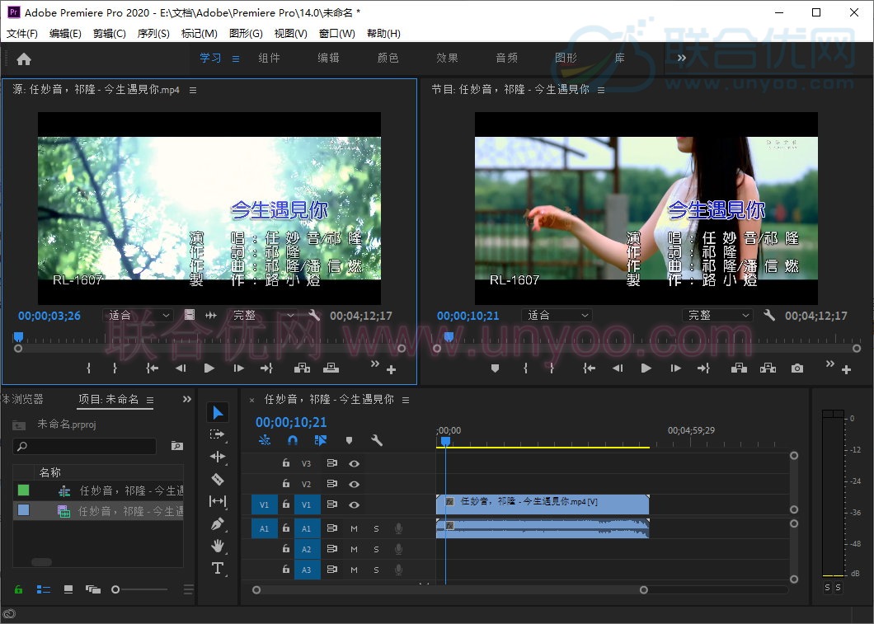
Task: Toggle V3 track output eye
Action: [354, 463]
